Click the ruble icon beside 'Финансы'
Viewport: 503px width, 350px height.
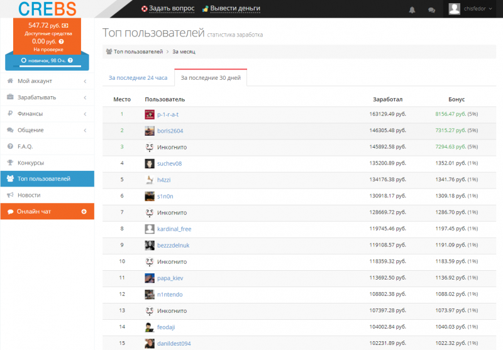click(x=10, y=113)
